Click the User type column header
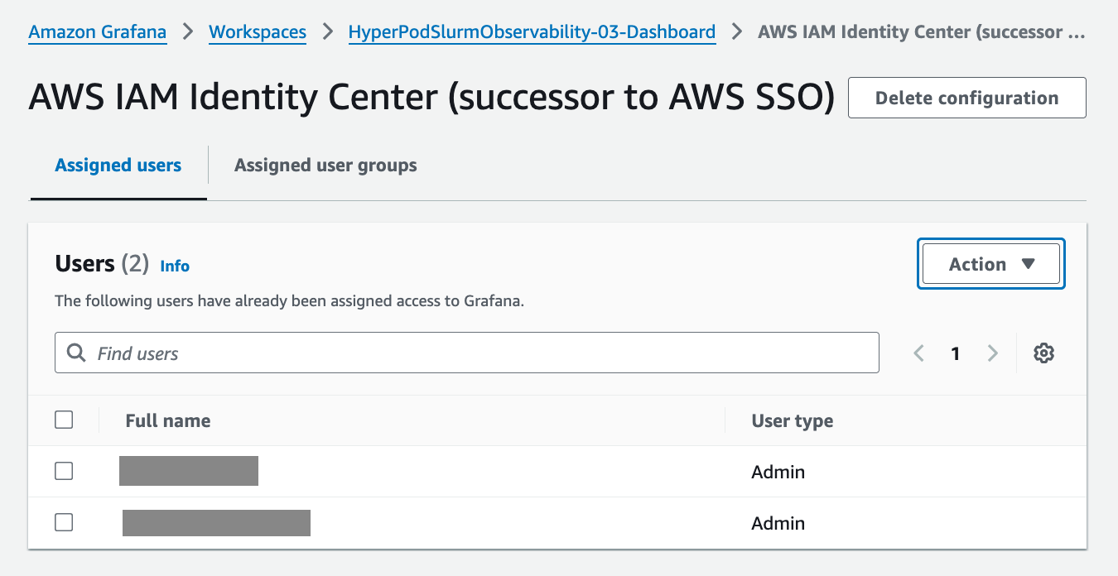This screenshot has height=576, width=1118. click(x=792, y=420)
